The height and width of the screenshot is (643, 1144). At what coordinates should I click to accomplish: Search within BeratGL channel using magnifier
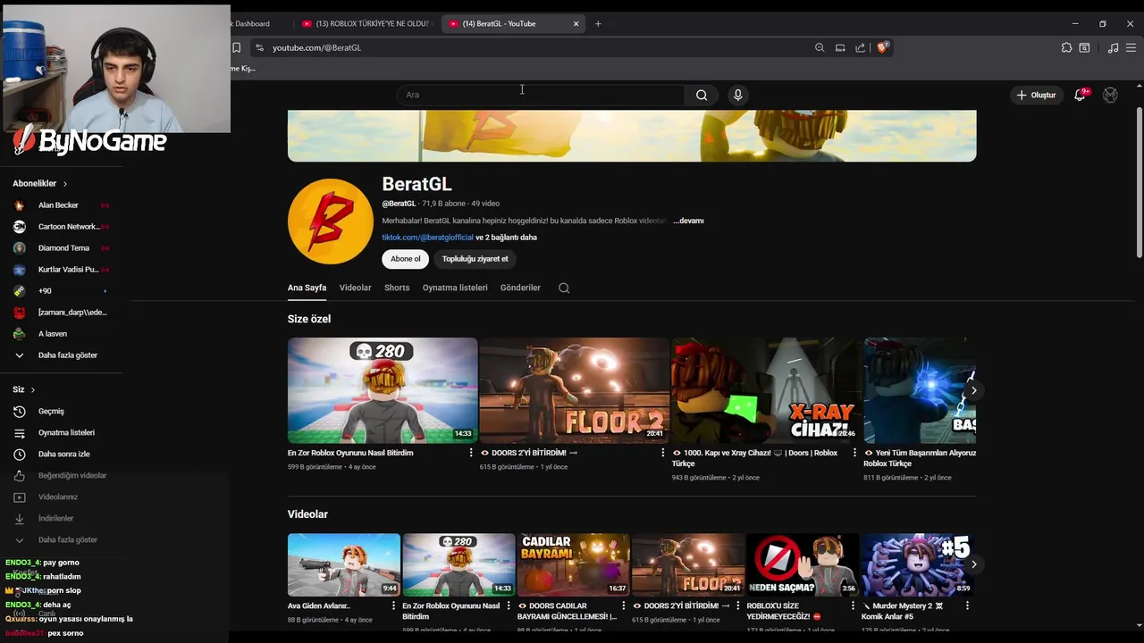pos(564,288)
